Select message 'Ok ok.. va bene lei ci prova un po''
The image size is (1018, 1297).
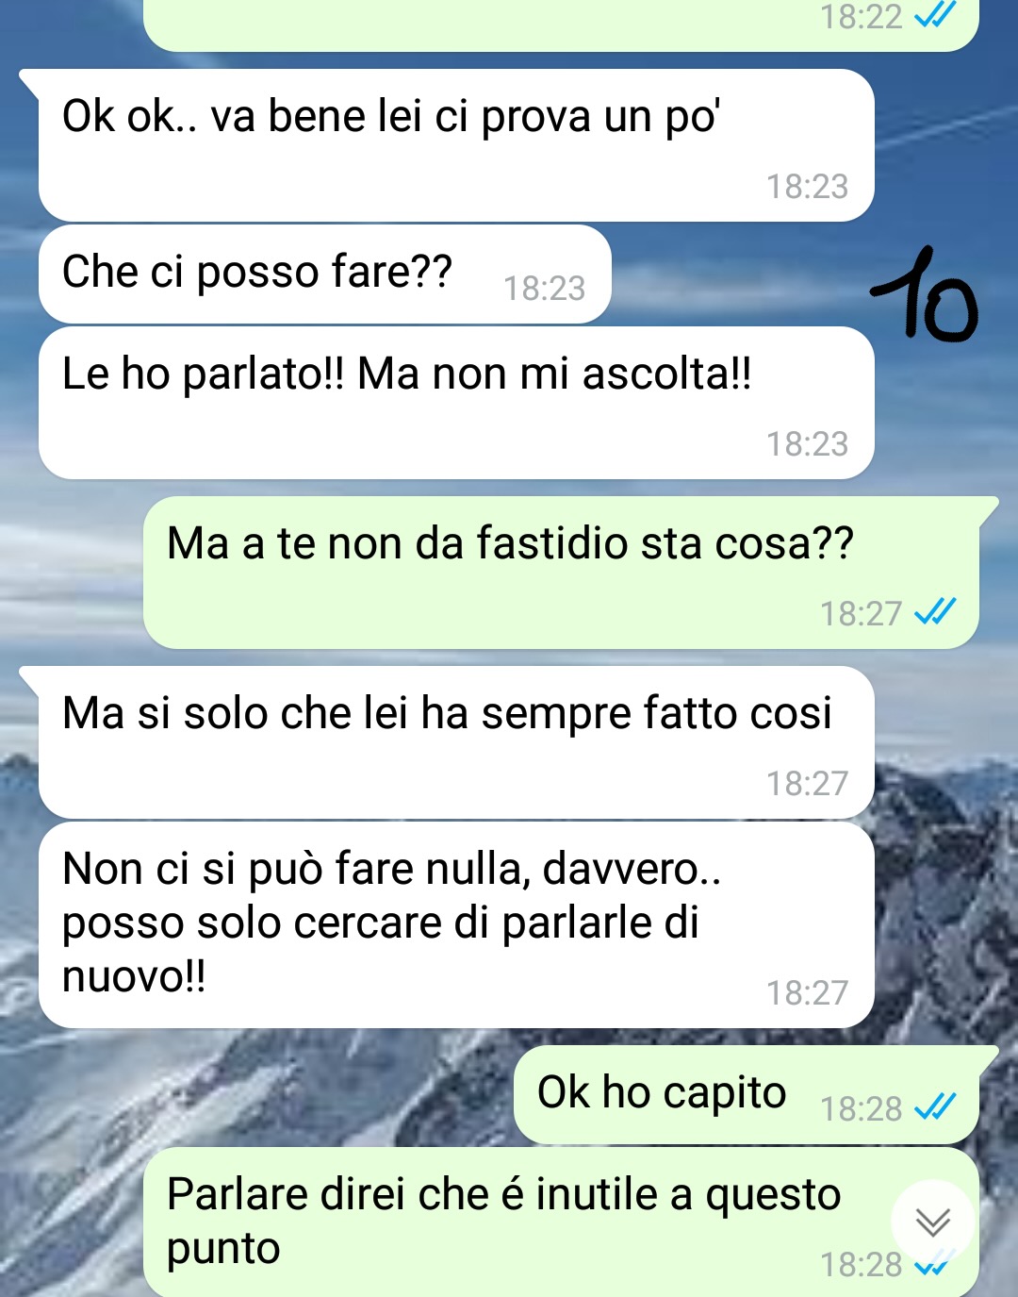coord(456,145)
